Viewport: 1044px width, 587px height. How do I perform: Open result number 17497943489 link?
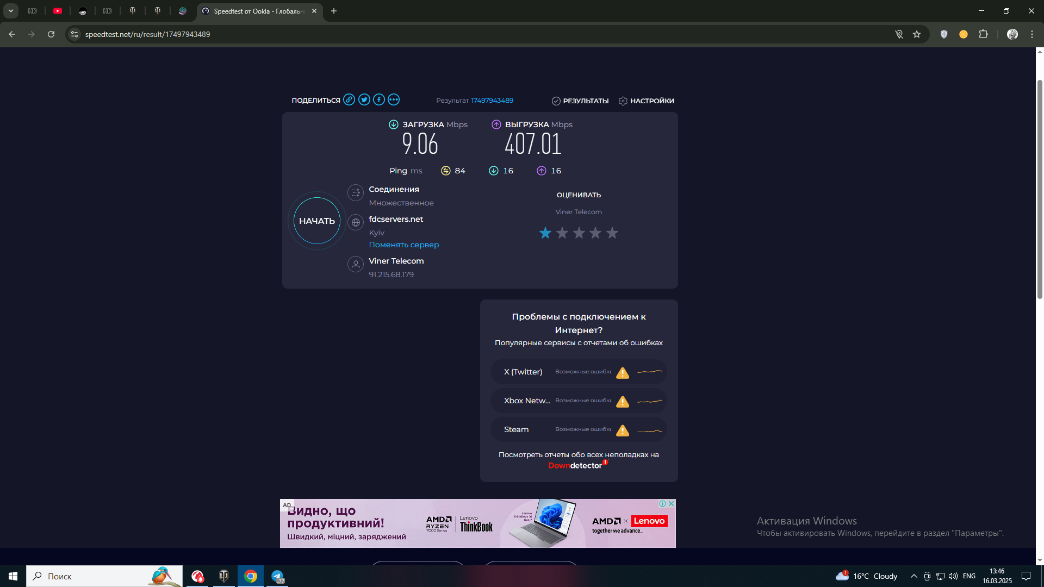492,101
